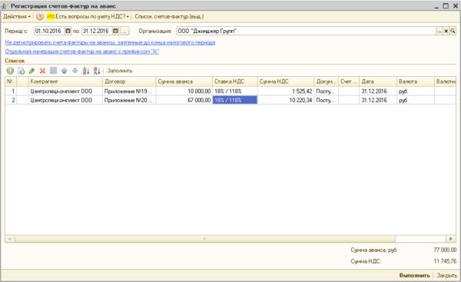Screen dimensions: 461x282
Task: Click the Договор column header
Action: [129, 81]
